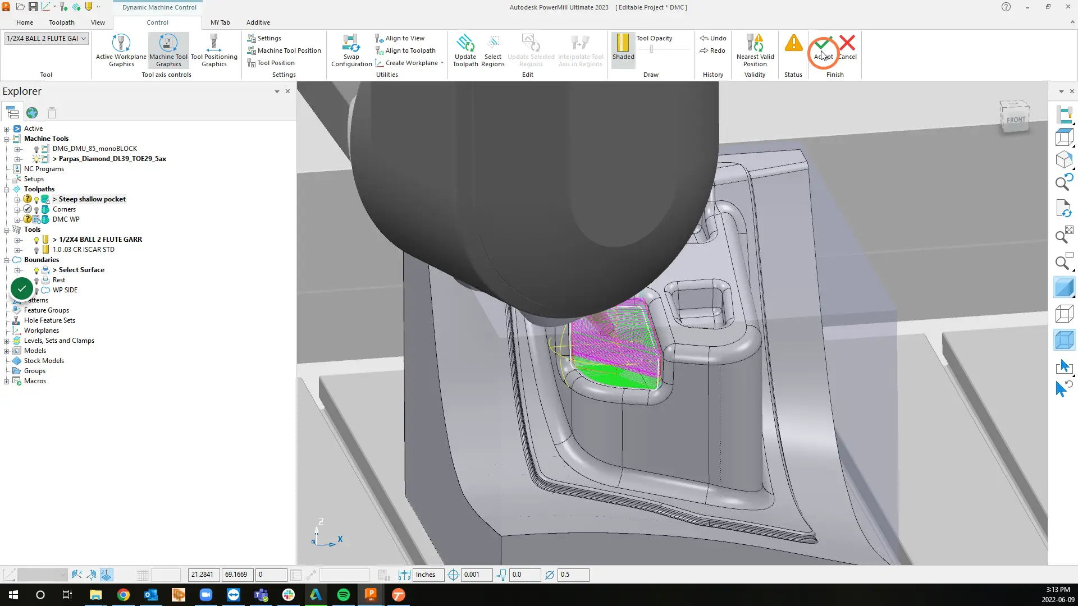
Task: Switch to the View tab
Action: [x=98, y=22]
